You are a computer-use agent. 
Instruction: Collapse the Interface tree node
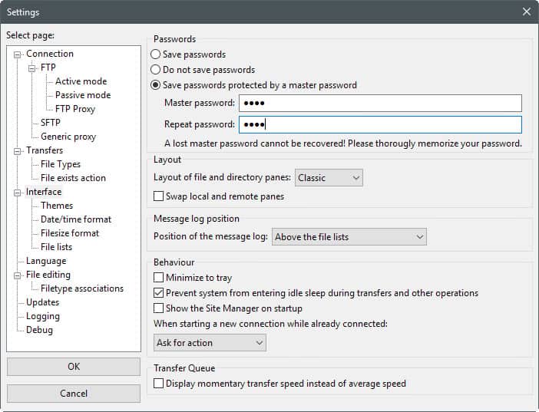click(17, 193)
